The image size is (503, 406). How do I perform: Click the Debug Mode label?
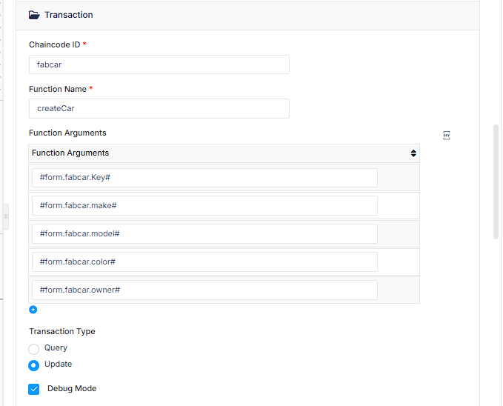72,388
